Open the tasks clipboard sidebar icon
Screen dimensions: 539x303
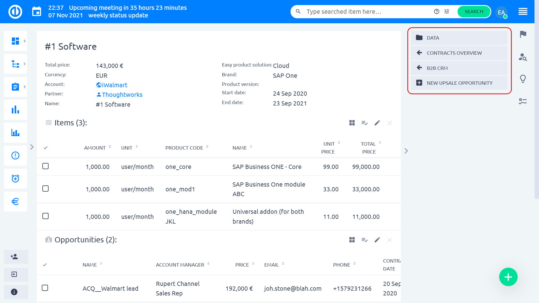(15, 87)
